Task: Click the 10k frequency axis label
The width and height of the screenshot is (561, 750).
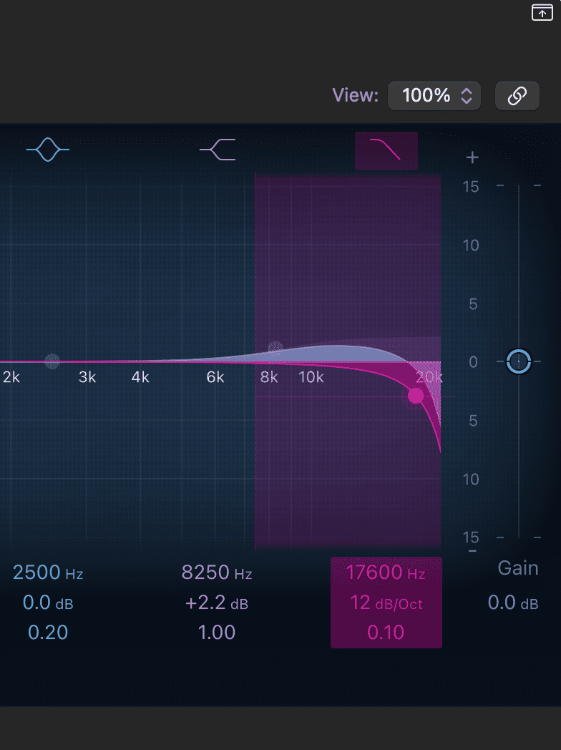Action: 311,377
